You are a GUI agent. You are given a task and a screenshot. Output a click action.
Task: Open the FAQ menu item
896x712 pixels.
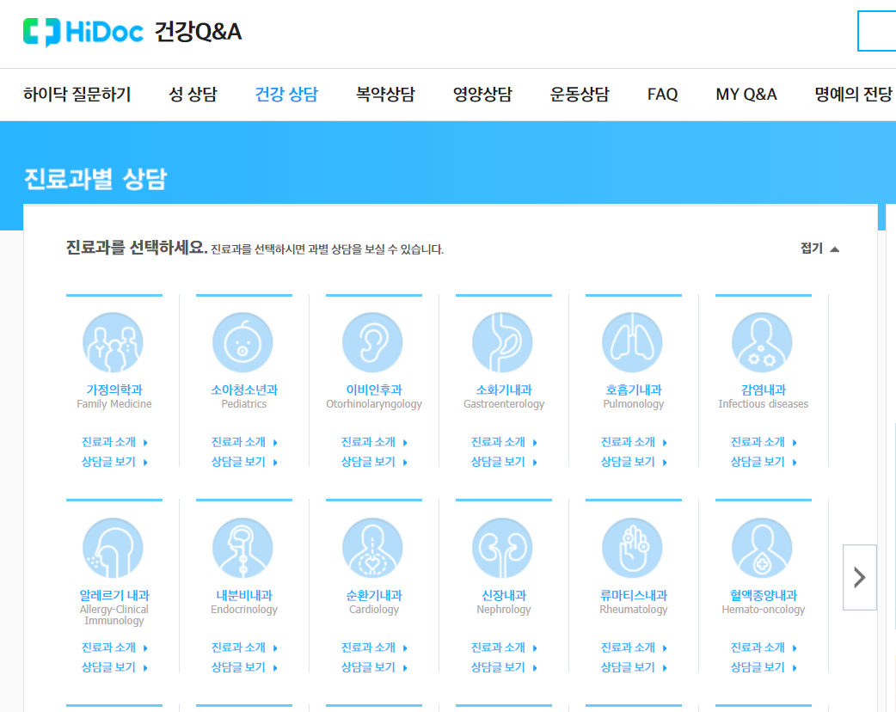(x=662, y=95)
